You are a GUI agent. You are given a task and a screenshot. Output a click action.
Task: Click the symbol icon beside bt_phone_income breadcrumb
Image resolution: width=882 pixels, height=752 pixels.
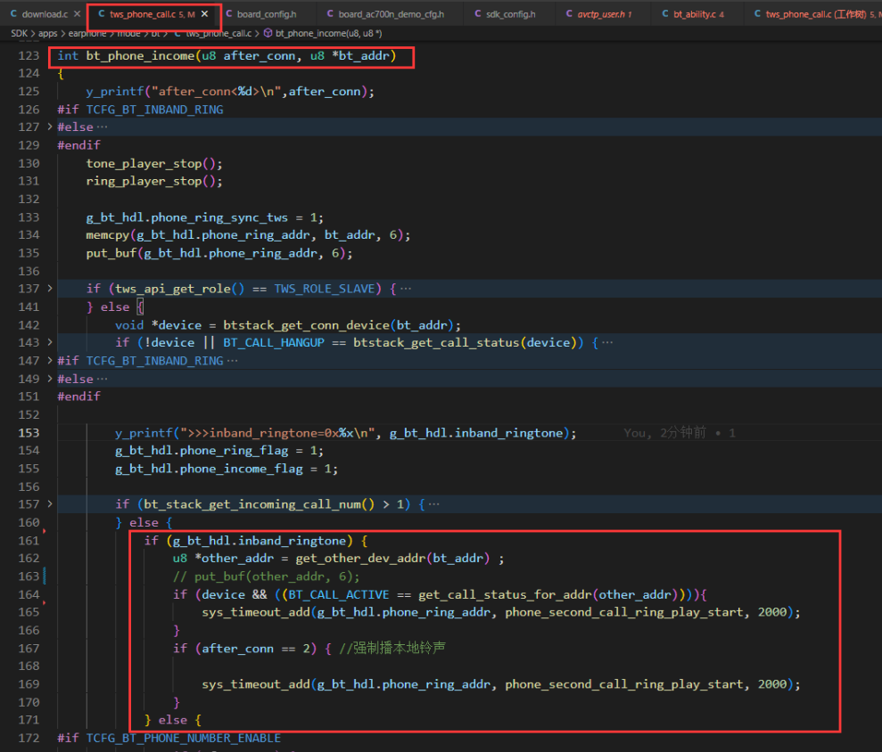coord(268,33)
